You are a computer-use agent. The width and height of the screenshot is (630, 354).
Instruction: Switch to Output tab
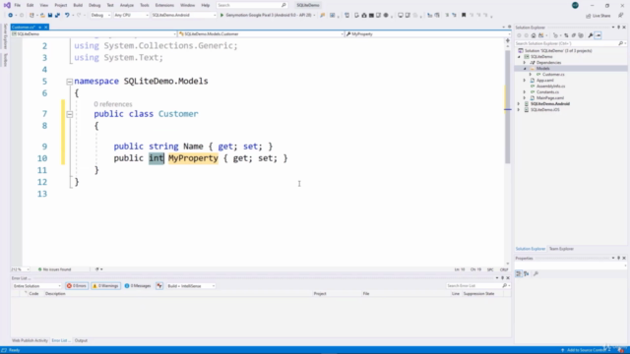tap(81, 340)
